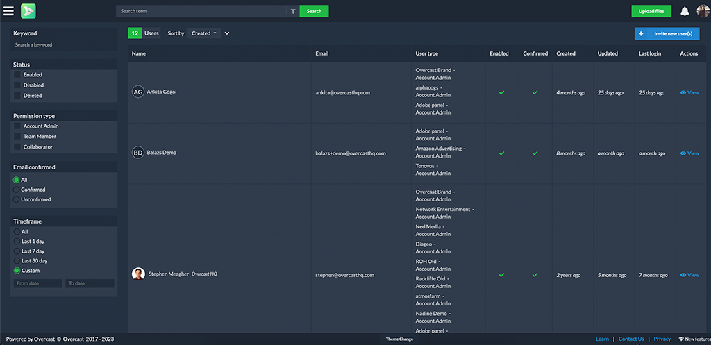Select All under Email confirmed
Image resolution: width=711 pixels, height=345 pixels.
coord(17,180)
